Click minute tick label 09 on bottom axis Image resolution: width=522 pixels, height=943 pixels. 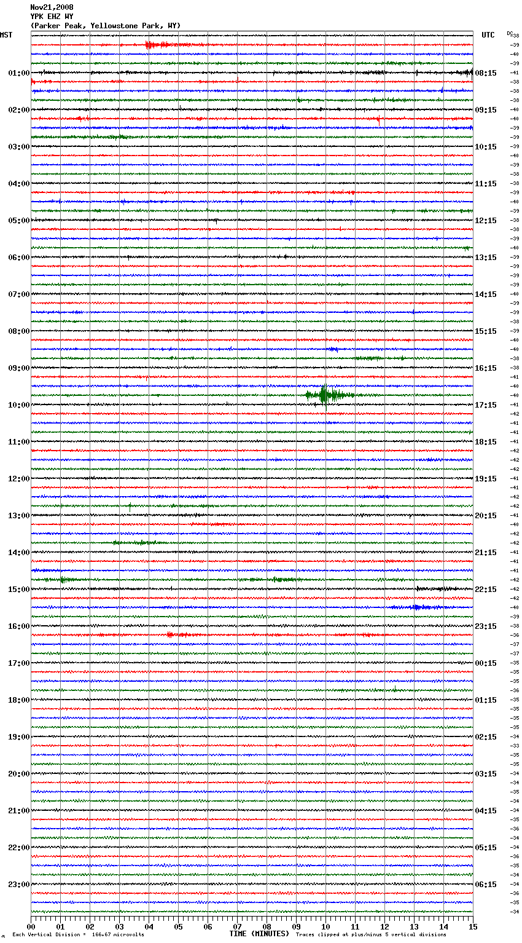click(296, 926)
